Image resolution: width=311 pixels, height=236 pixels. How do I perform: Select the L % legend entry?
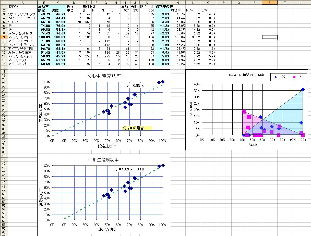298,77
